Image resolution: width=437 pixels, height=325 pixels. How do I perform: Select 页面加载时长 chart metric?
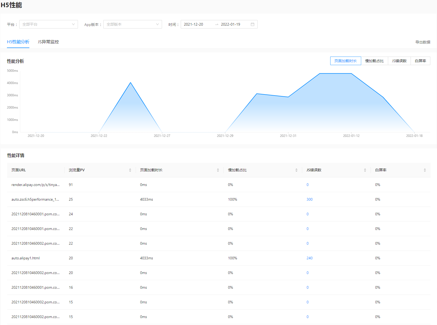[x=345, y=61]
